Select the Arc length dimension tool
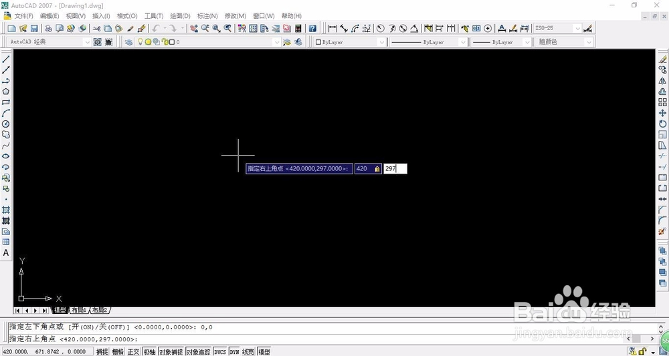This screenshot has height=356, width=669. (355, 29)
